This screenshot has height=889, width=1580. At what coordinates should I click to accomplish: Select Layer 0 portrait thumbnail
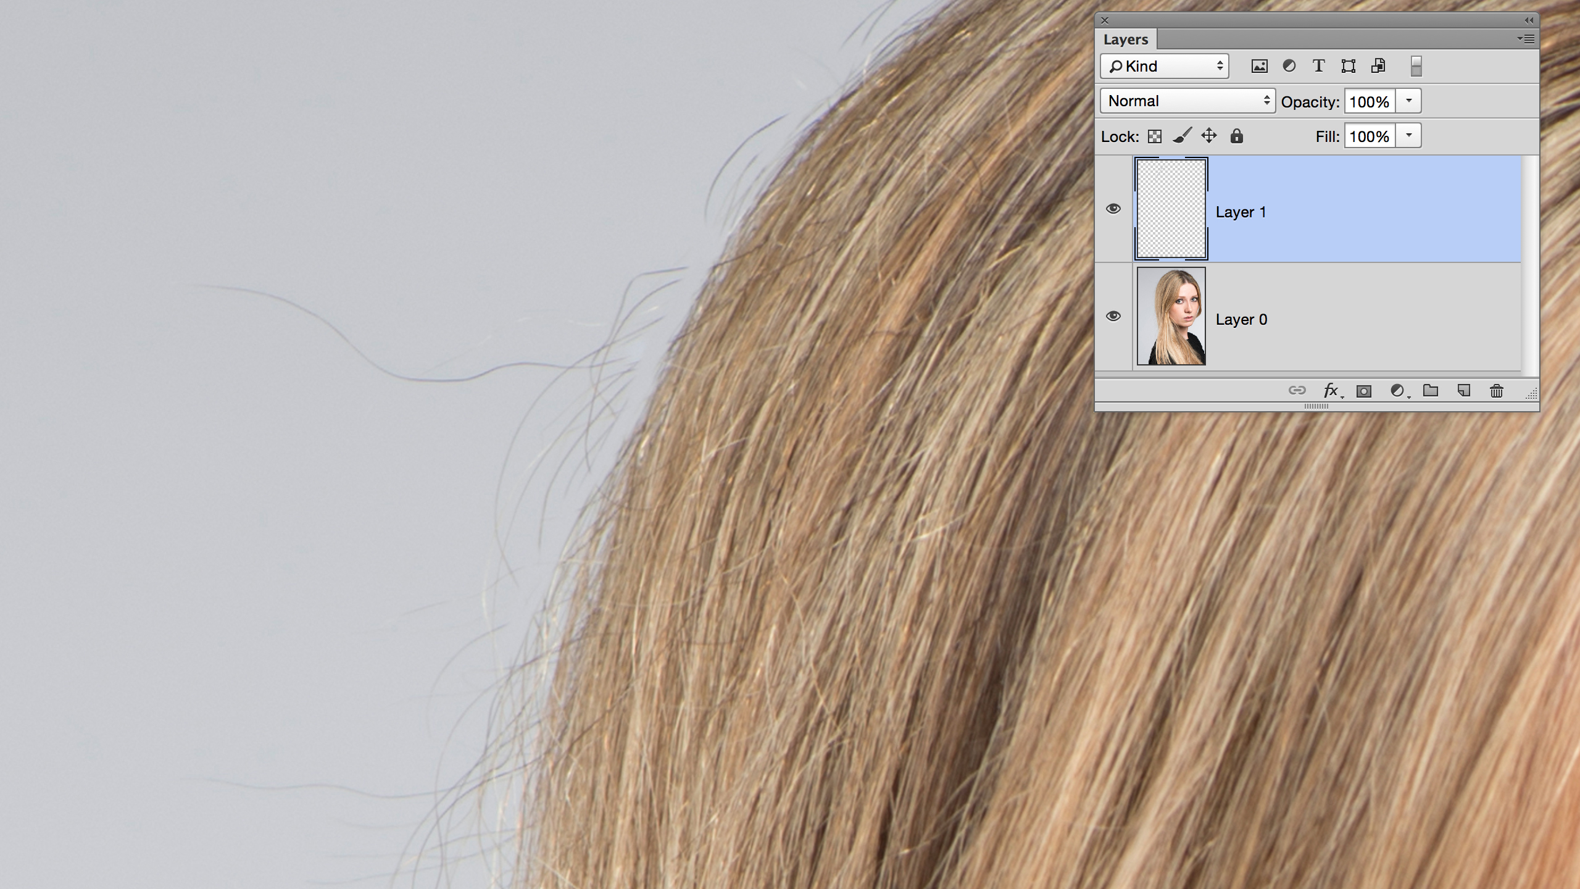point(1171,316)
